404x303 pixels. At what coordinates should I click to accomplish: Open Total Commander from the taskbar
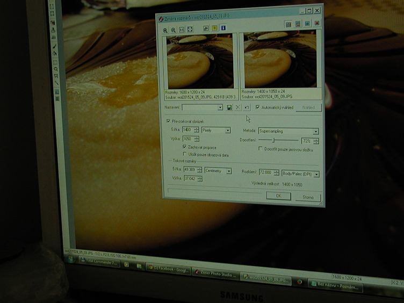pos(99,262)
